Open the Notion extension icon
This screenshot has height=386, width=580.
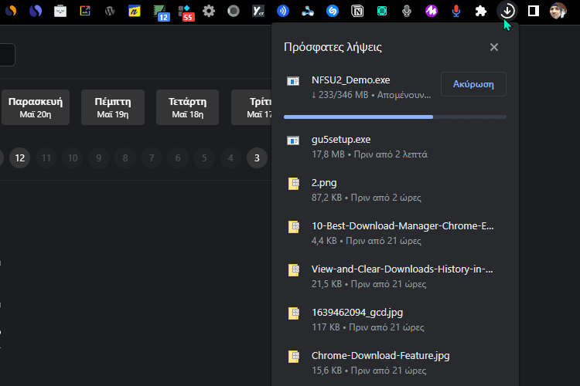pos(357,11)
